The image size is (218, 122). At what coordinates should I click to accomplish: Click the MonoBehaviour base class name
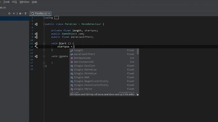pyautogui.click(x=91, y=24)
